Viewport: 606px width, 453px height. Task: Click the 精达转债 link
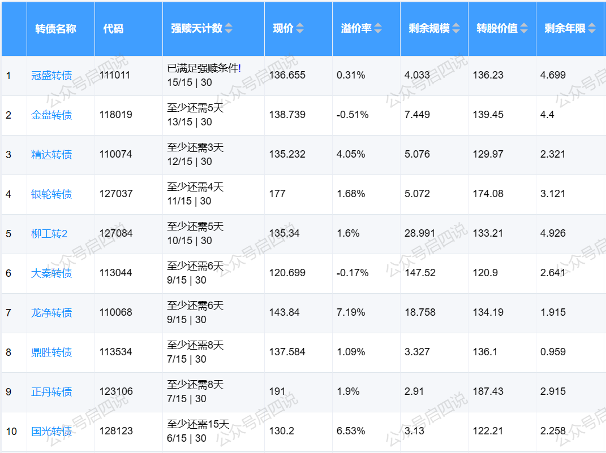click(x=51, y=154)
